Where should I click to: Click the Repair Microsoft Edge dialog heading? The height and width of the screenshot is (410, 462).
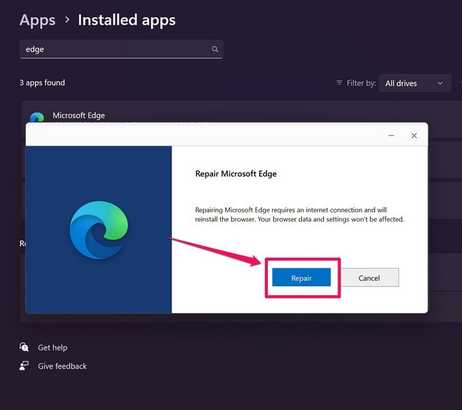(236, 174)
